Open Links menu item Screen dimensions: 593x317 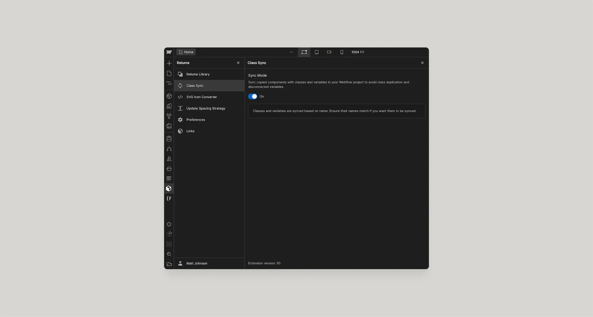[x=209, y=131]
